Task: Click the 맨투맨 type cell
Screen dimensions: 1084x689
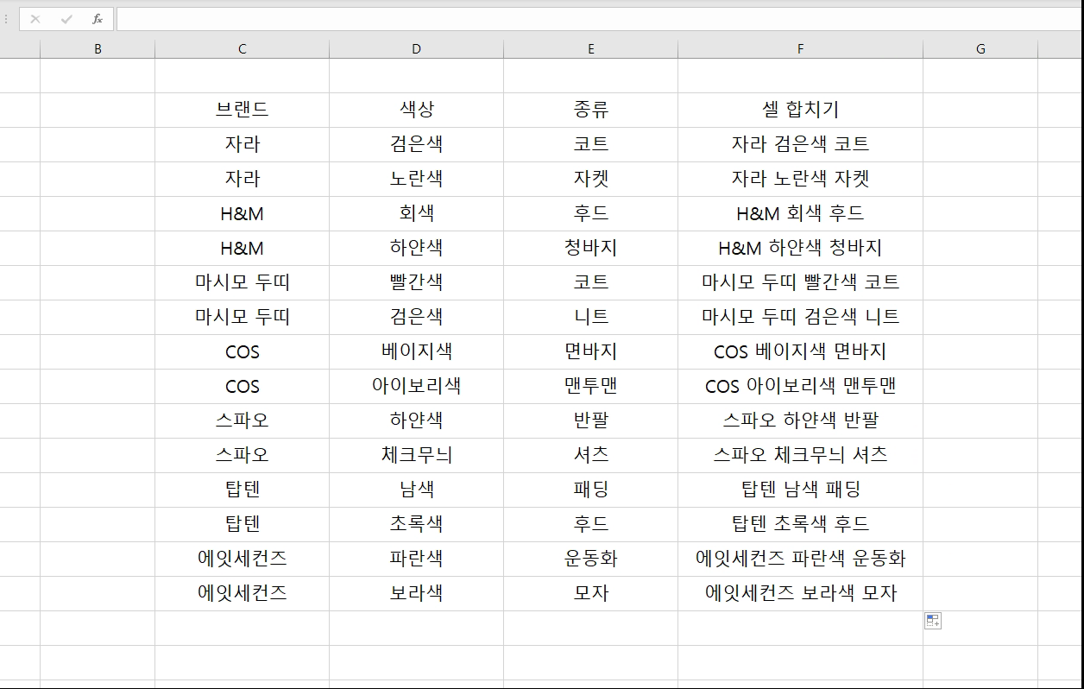Action: click(590, 386)
